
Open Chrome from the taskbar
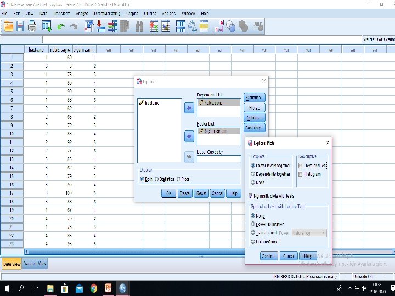click(94, 288)
